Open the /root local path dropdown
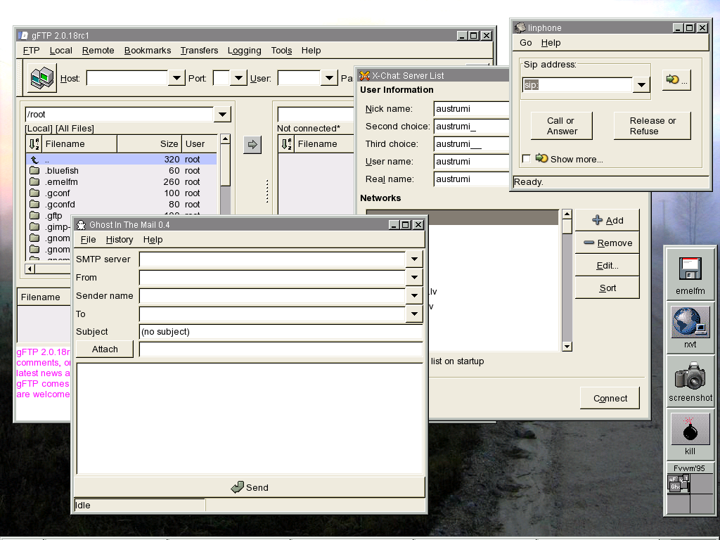 [222, 115]
